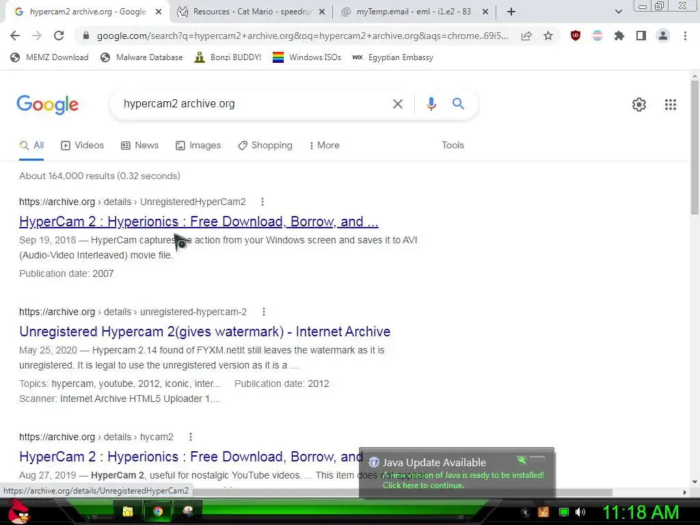Click in the hypercam2 archive.org search field
Screen dimensions: 700x525
254,104
